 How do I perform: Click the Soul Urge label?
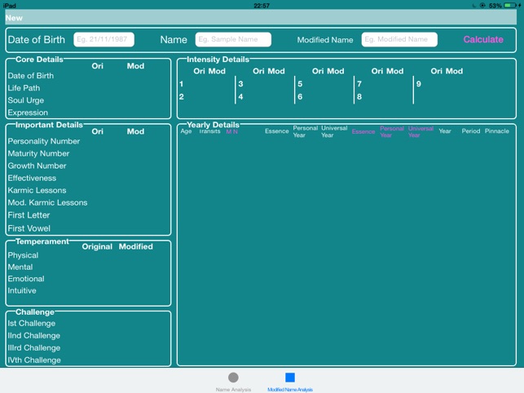26,100
